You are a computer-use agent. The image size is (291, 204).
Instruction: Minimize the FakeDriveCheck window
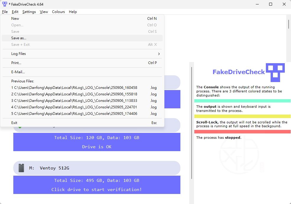click(x=257, y=4)
